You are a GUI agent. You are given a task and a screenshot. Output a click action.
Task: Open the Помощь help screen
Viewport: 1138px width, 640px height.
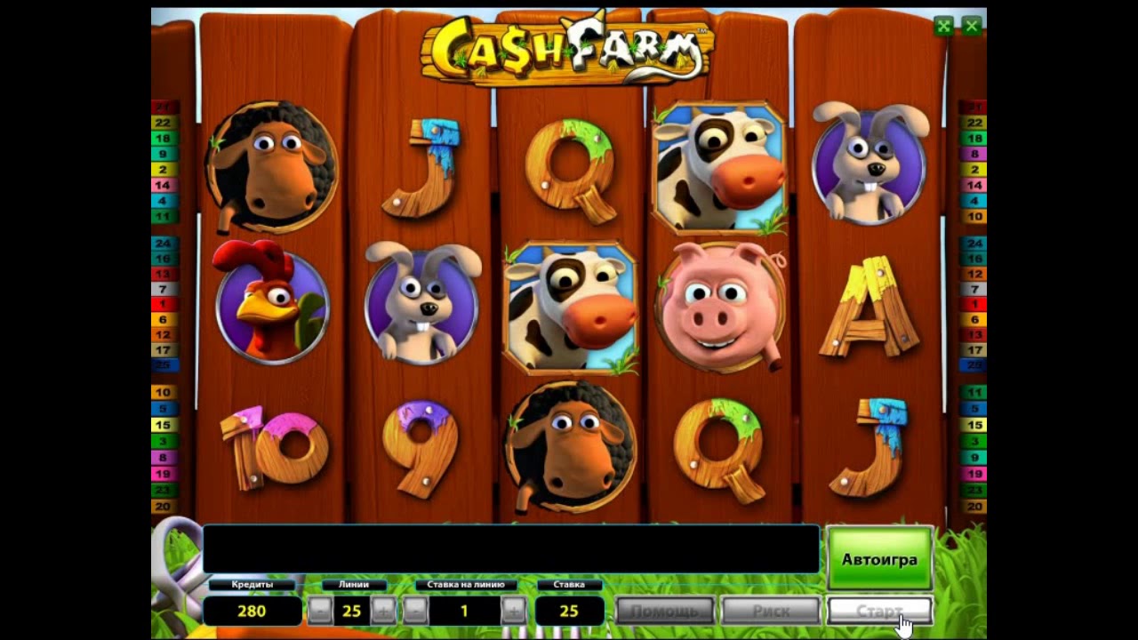coord(665,611)
